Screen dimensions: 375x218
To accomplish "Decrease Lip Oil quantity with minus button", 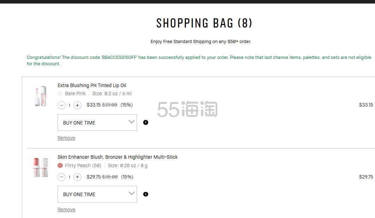I will point(62,105).
